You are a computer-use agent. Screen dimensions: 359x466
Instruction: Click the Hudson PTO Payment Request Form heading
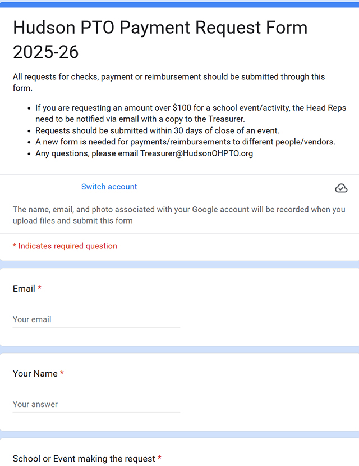click(160, 28)
